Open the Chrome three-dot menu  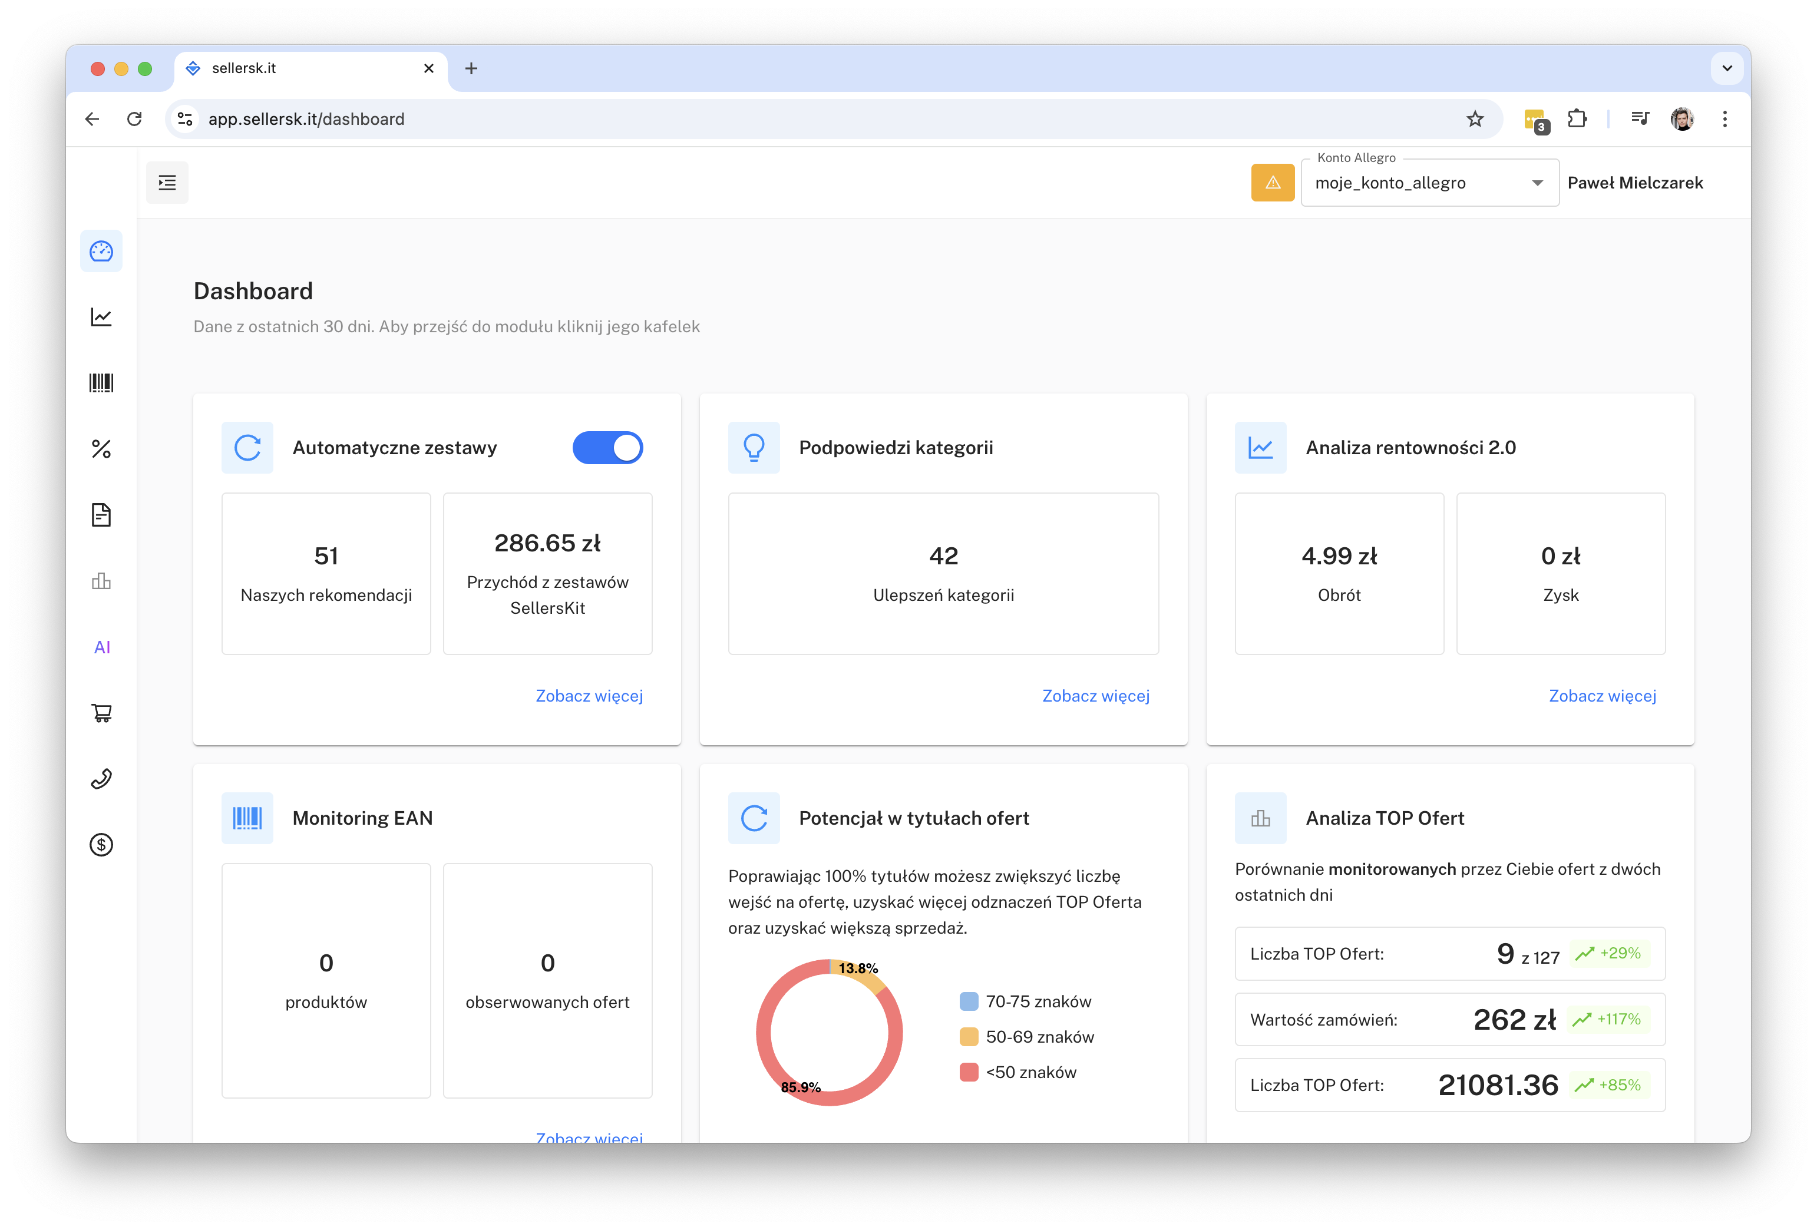(x=1725, y=119)
